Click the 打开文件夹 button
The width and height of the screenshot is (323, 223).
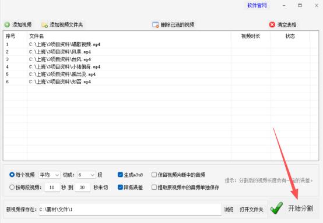[x=251, y=210]
